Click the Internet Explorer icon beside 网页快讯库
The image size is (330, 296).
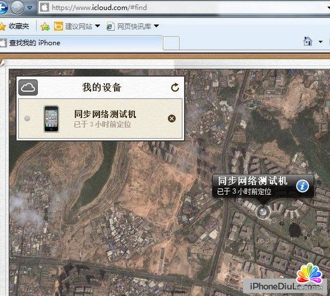[110, 26]
